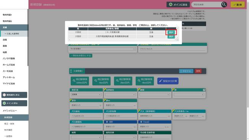Click the 600m以内 nearby station search icon
Image resolution: width=249 pixels, height=140 pixels.
point(74,81)
